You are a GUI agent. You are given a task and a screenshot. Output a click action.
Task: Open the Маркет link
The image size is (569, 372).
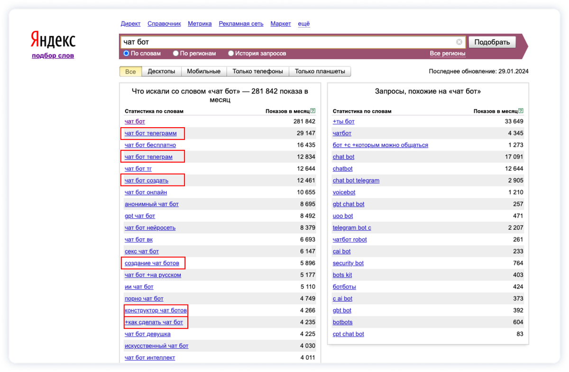[x=281, y=24]
